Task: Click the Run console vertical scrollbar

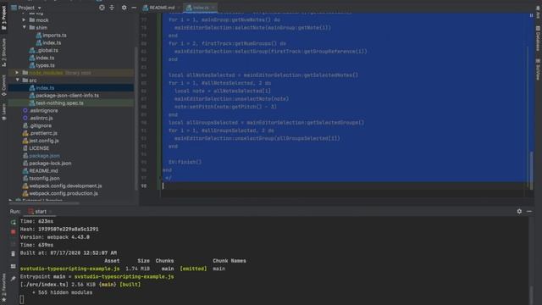Action: pyautogui.click(x=531, y=295)
